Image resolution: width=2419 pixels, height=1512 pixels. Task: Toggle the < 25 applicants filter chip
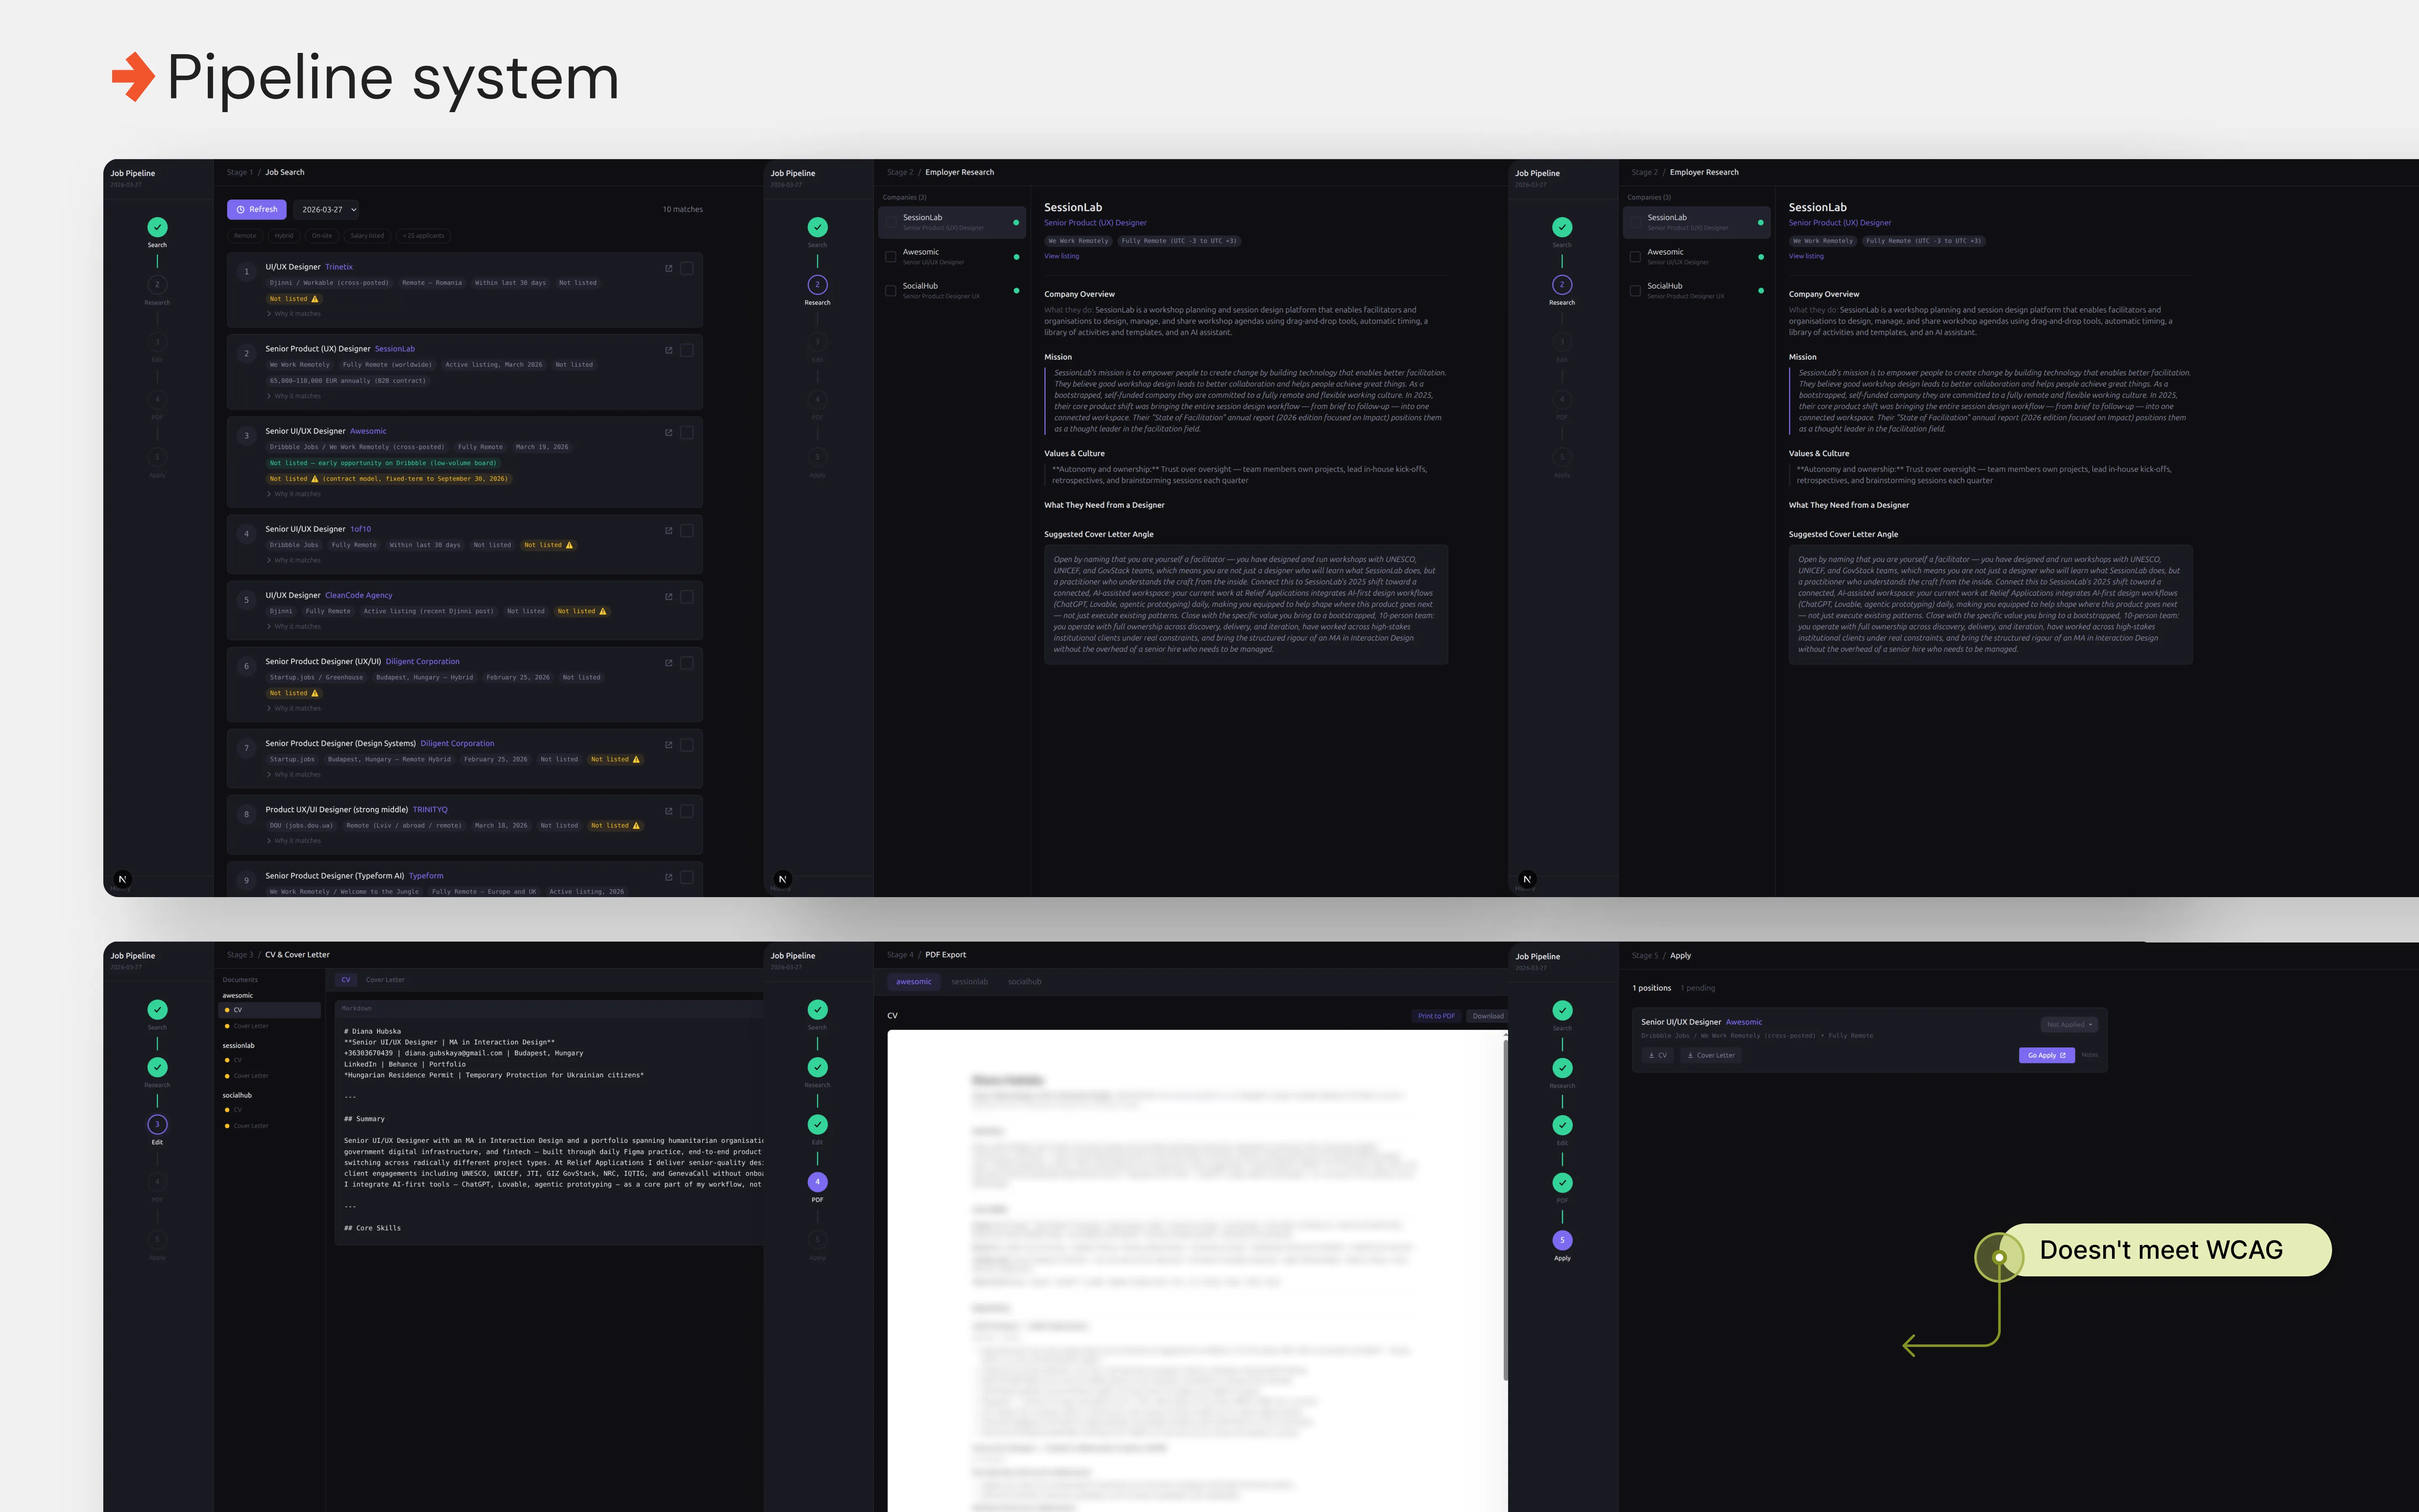tap(424, 236)
